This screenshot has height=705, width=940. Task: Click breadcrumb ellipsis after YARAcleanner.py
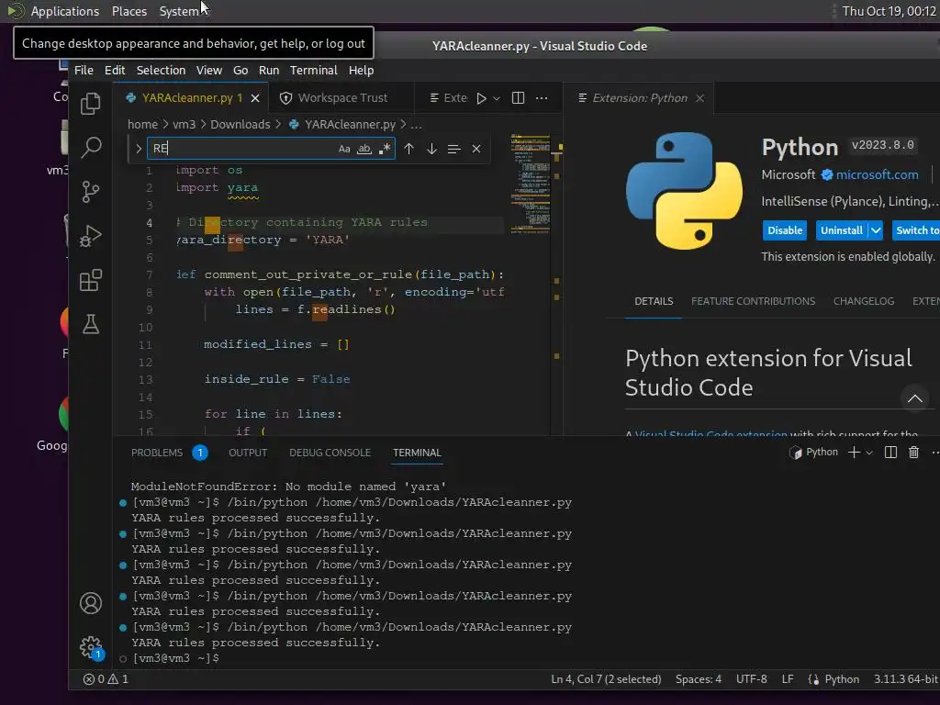(x=416, y=125)
